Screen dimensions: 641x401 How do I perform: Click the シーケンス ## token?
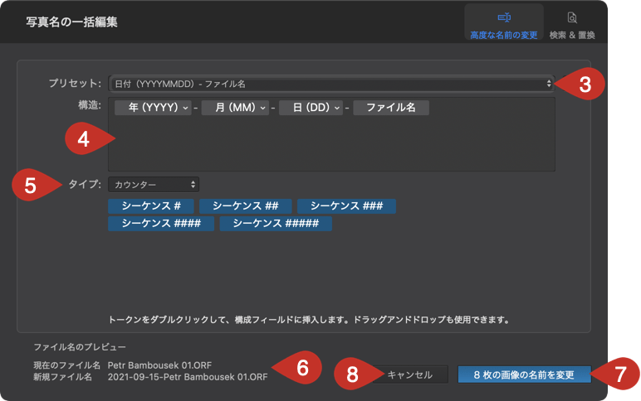coord(245,206)
